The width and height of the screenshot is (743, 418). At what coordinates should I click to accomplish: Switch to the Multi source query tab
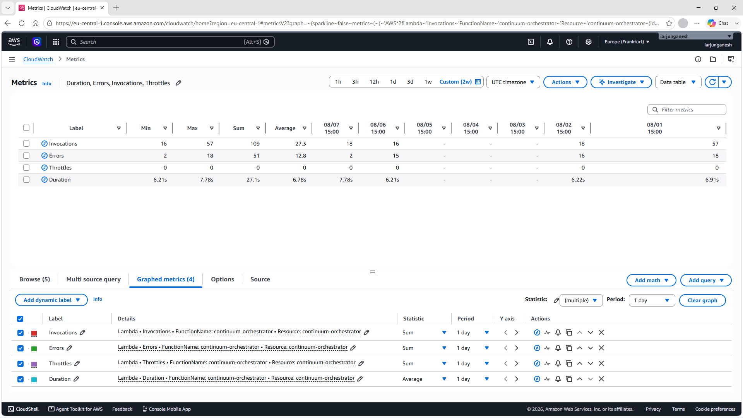[94, 279]
